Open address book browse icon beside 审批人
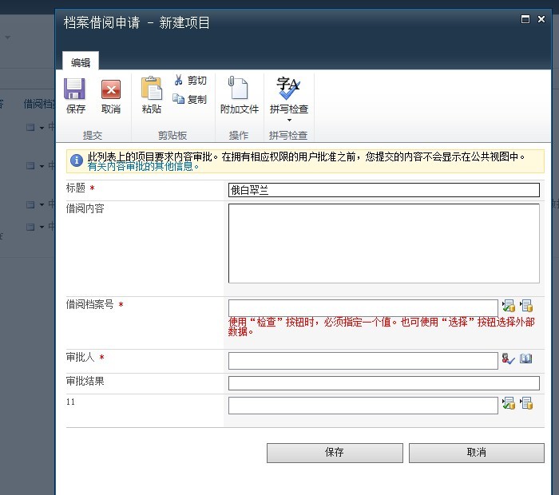The width and height of the screenshot is (559, 495). pyautogui.click(x=525, y=358)
